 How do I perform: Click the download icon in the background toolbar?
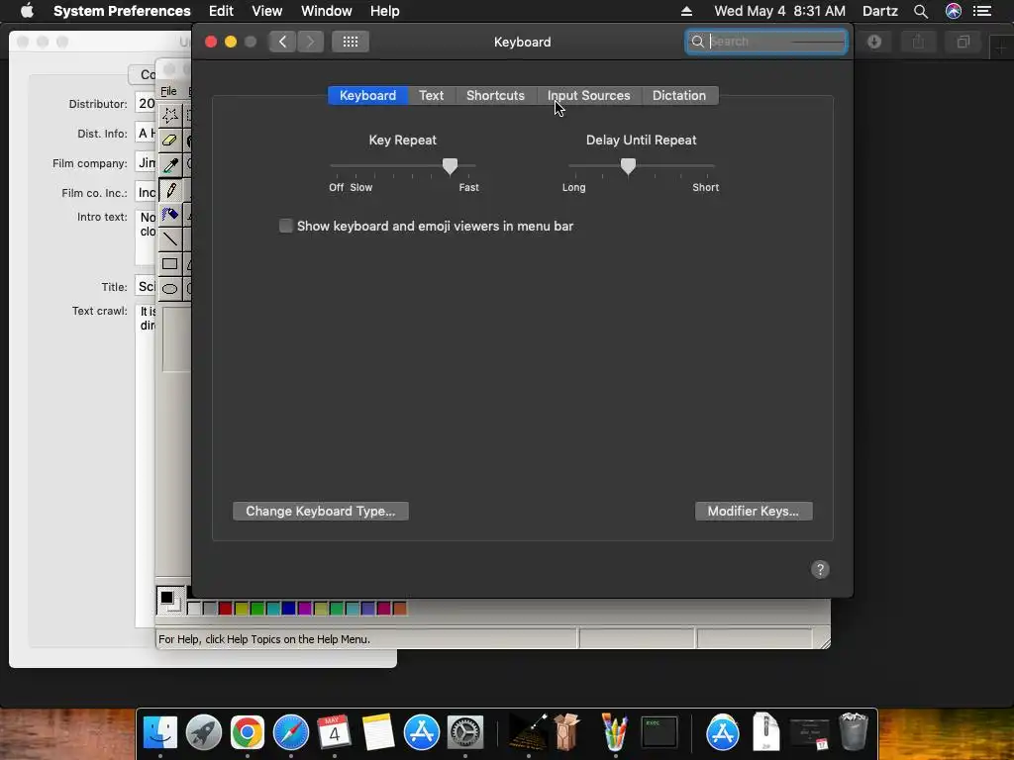coord(874,42)
